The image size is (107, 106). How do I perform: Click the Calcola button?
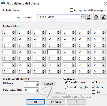tap(48, 84)
